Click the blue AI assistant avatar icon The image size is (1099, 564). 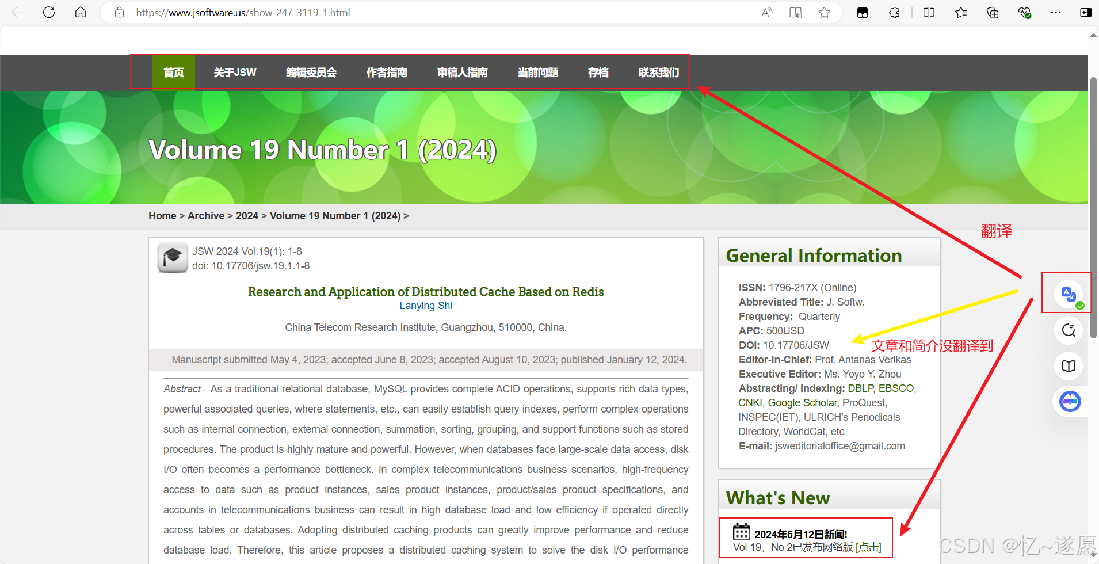coord(1070,401)
